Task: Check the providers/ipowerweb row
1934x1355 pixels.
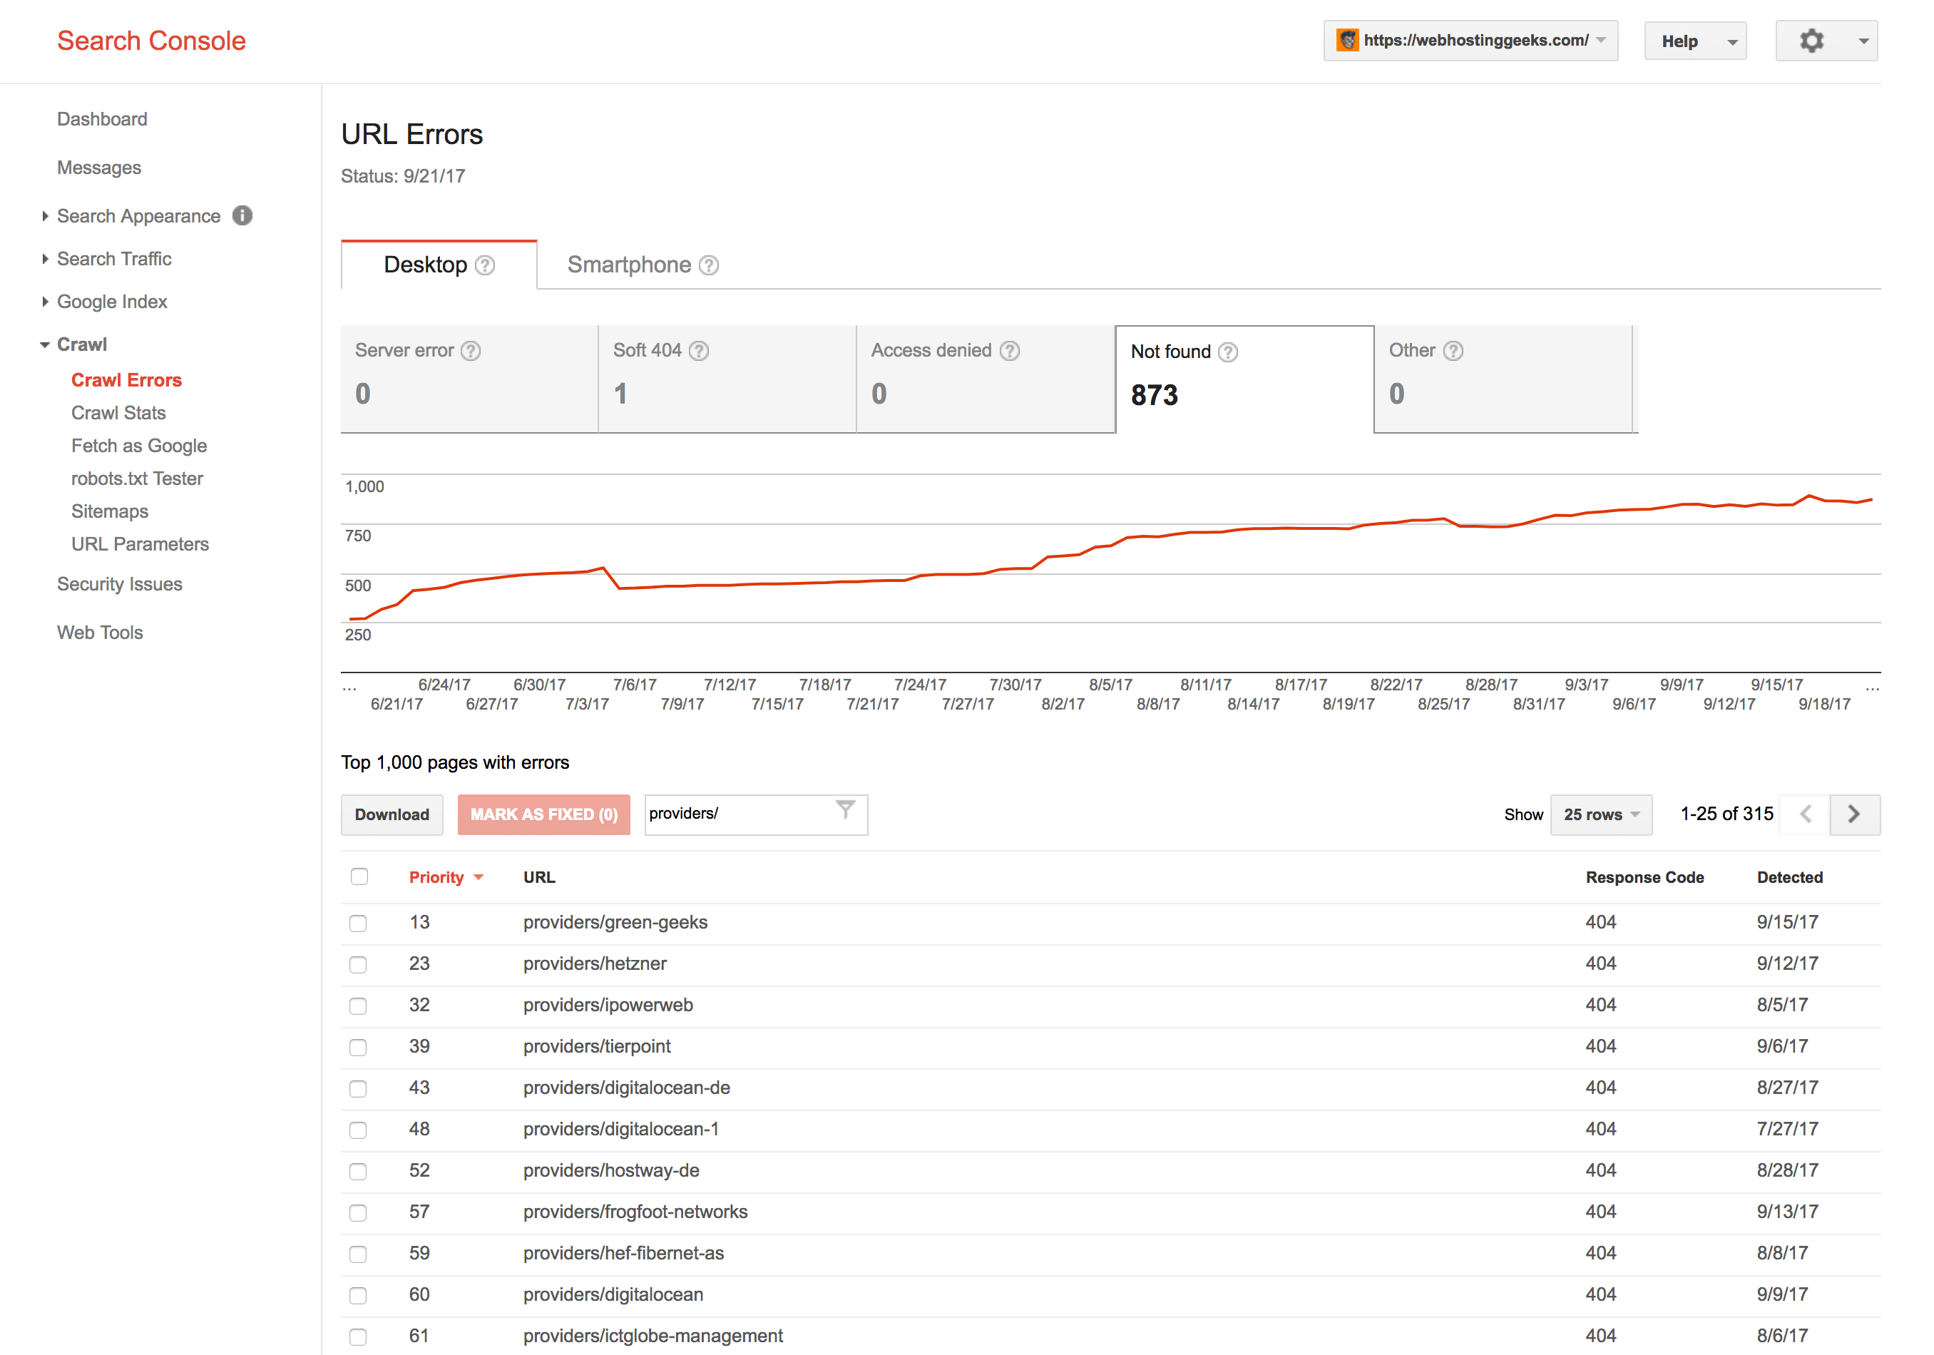Action: click(x=358, y=1006)
